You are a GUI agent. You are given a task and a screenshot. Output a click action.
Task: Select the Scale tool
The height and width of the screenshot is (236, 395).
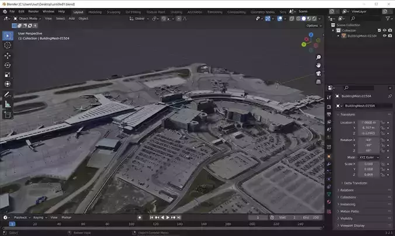tap(8, 75)
